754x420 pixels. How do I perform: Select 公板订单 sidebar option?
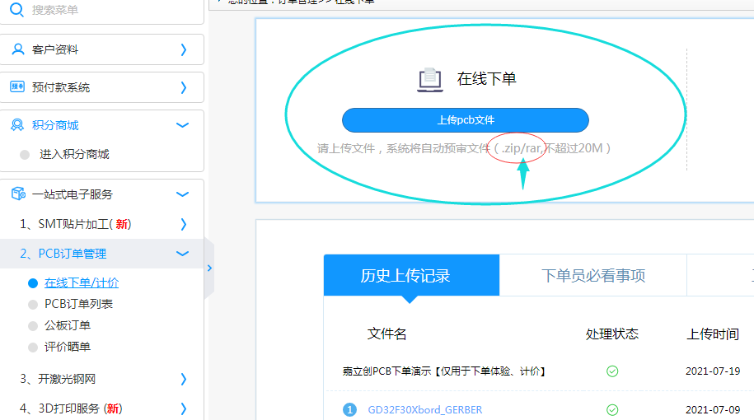(67, 325)
